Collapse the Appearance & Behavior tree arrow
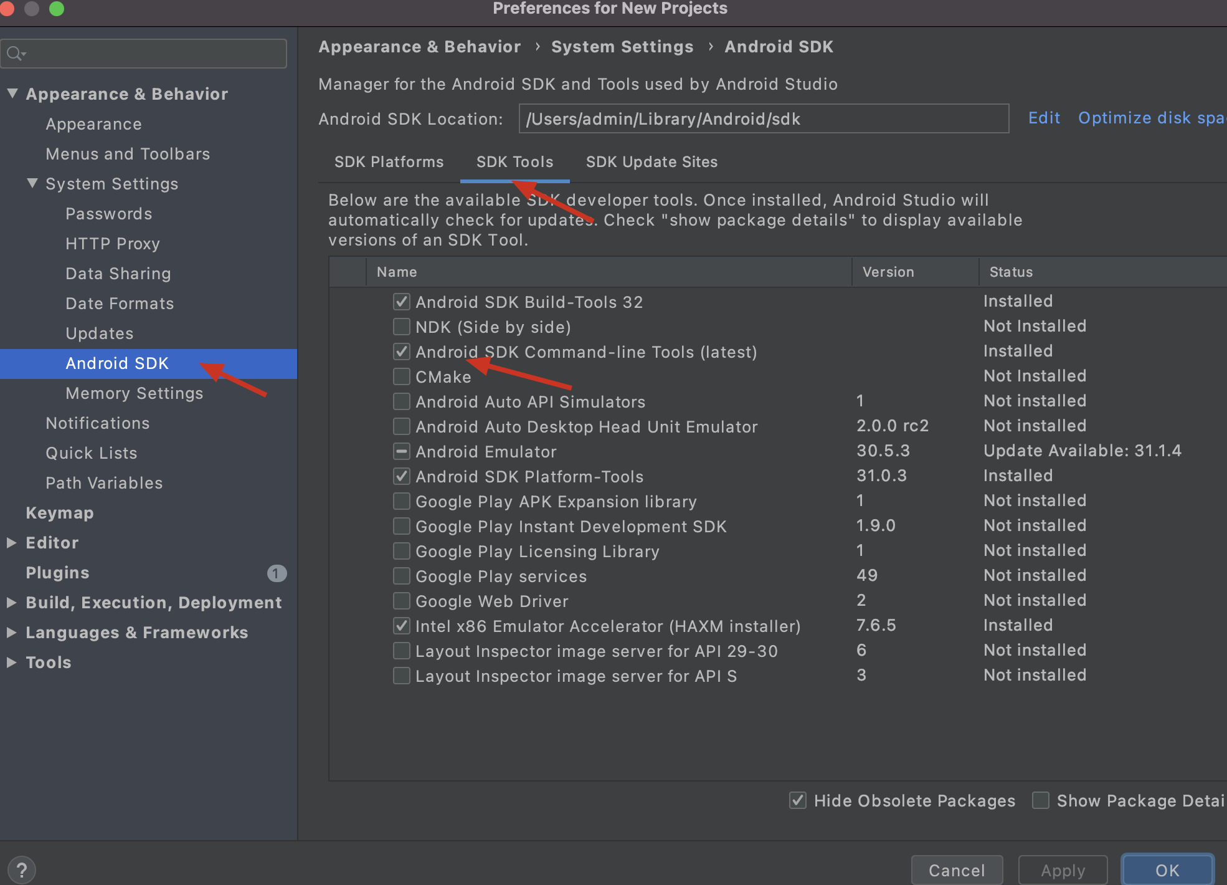This screenshot has height=885, width=1227. pyautogui.click(x=12, y=94)
